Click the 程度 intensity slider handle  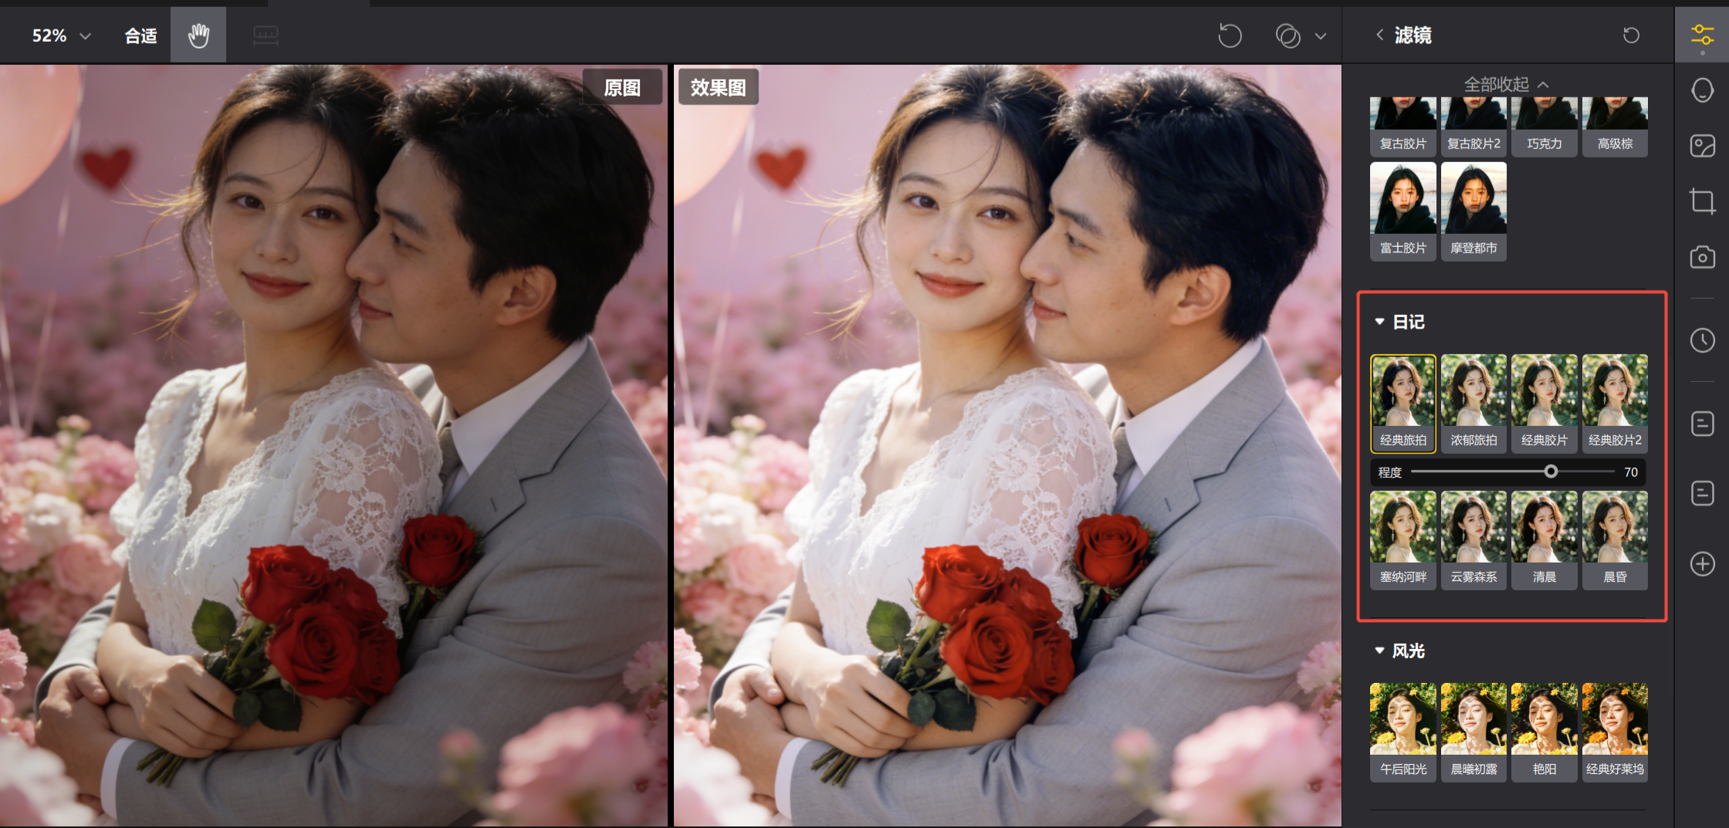coord(1551,471)
